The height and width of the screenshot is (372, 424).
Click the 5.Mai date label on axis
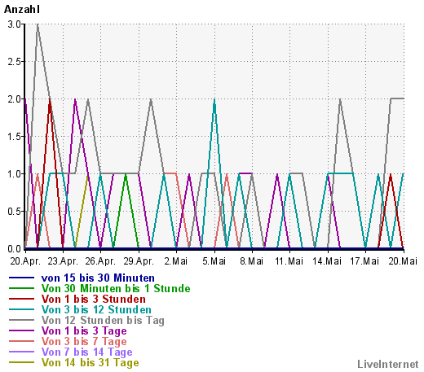point(214,261)
